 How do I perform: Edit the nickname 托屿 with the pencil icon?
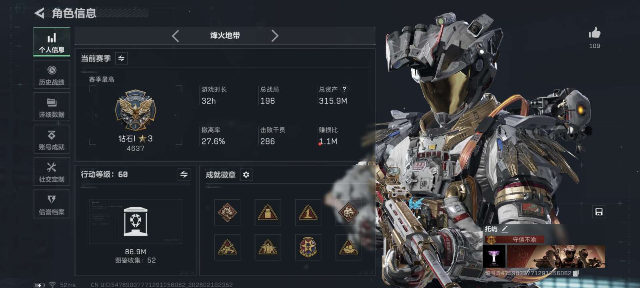[505, 229]
